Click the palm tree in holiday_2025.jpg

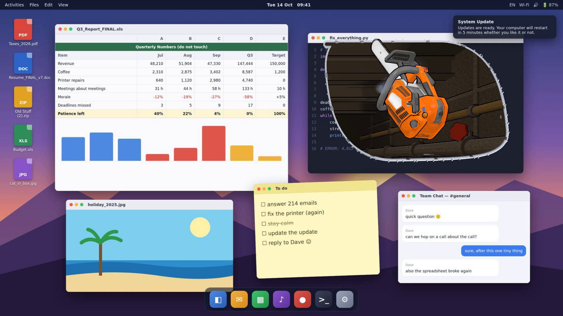[x=101, y=252]
